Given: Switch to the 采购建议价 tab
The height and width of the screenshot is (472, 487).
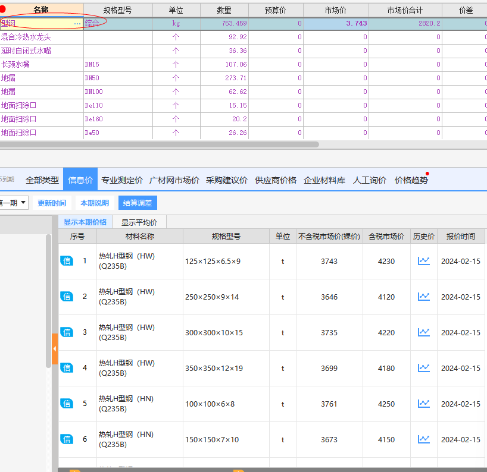Looking at the screenshot, I should tap(227, 180).
